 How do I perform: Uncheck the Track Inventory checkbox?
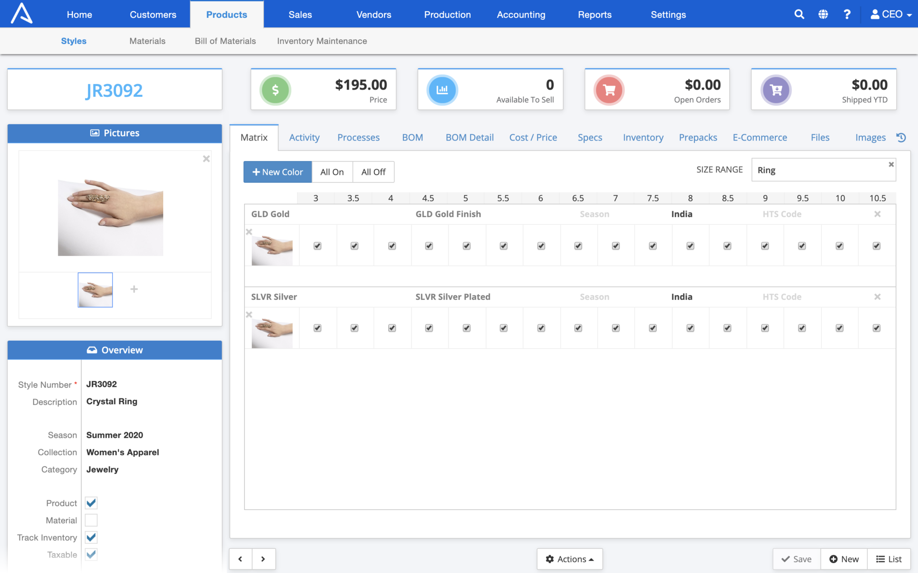pyautogui.click(x=91, y=537)
